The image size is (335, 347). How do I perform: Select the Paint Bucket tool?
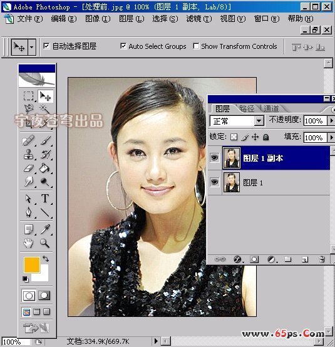(45, 168)
